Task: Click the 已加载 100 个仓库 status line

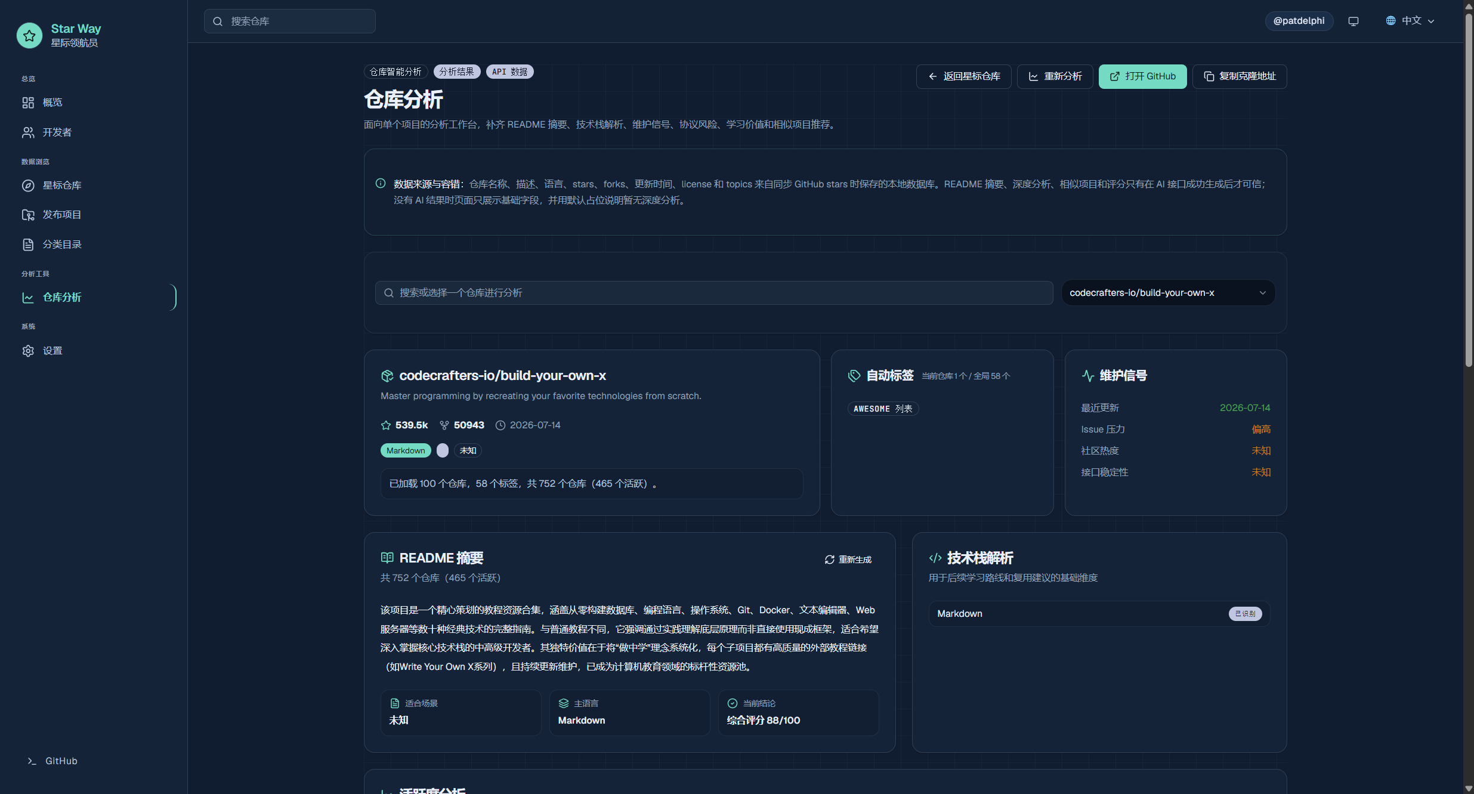Action: (x=592, y=484)
